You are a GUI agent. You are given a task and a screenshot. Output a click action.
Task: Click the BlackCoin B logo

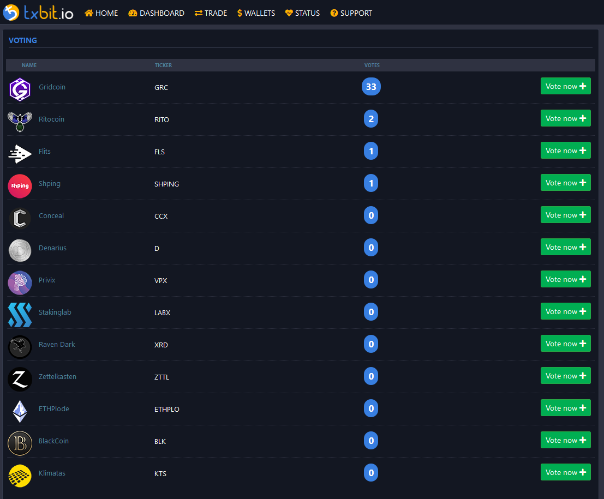pyautogui.click(x=20, y=443)
